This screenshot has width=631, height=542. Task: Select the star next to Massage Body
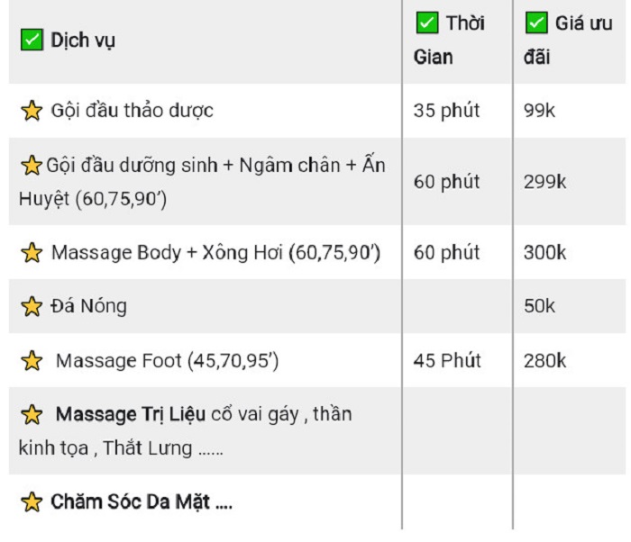[x=32, y=252]
